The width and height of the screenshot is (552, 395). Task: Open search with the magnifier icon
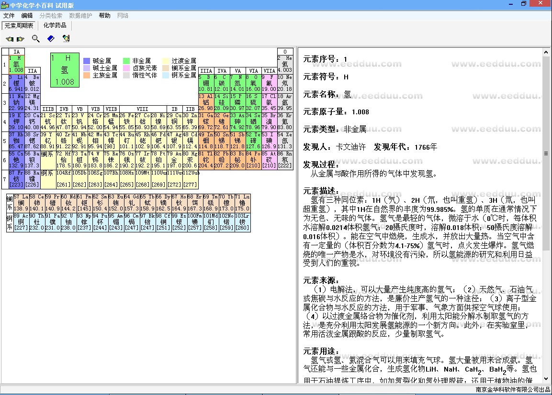(35, 39)
